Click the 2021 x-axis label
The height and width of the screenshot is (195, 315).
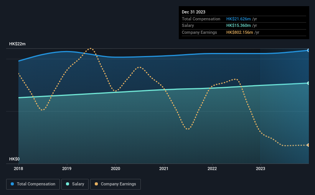click(164, 169)
